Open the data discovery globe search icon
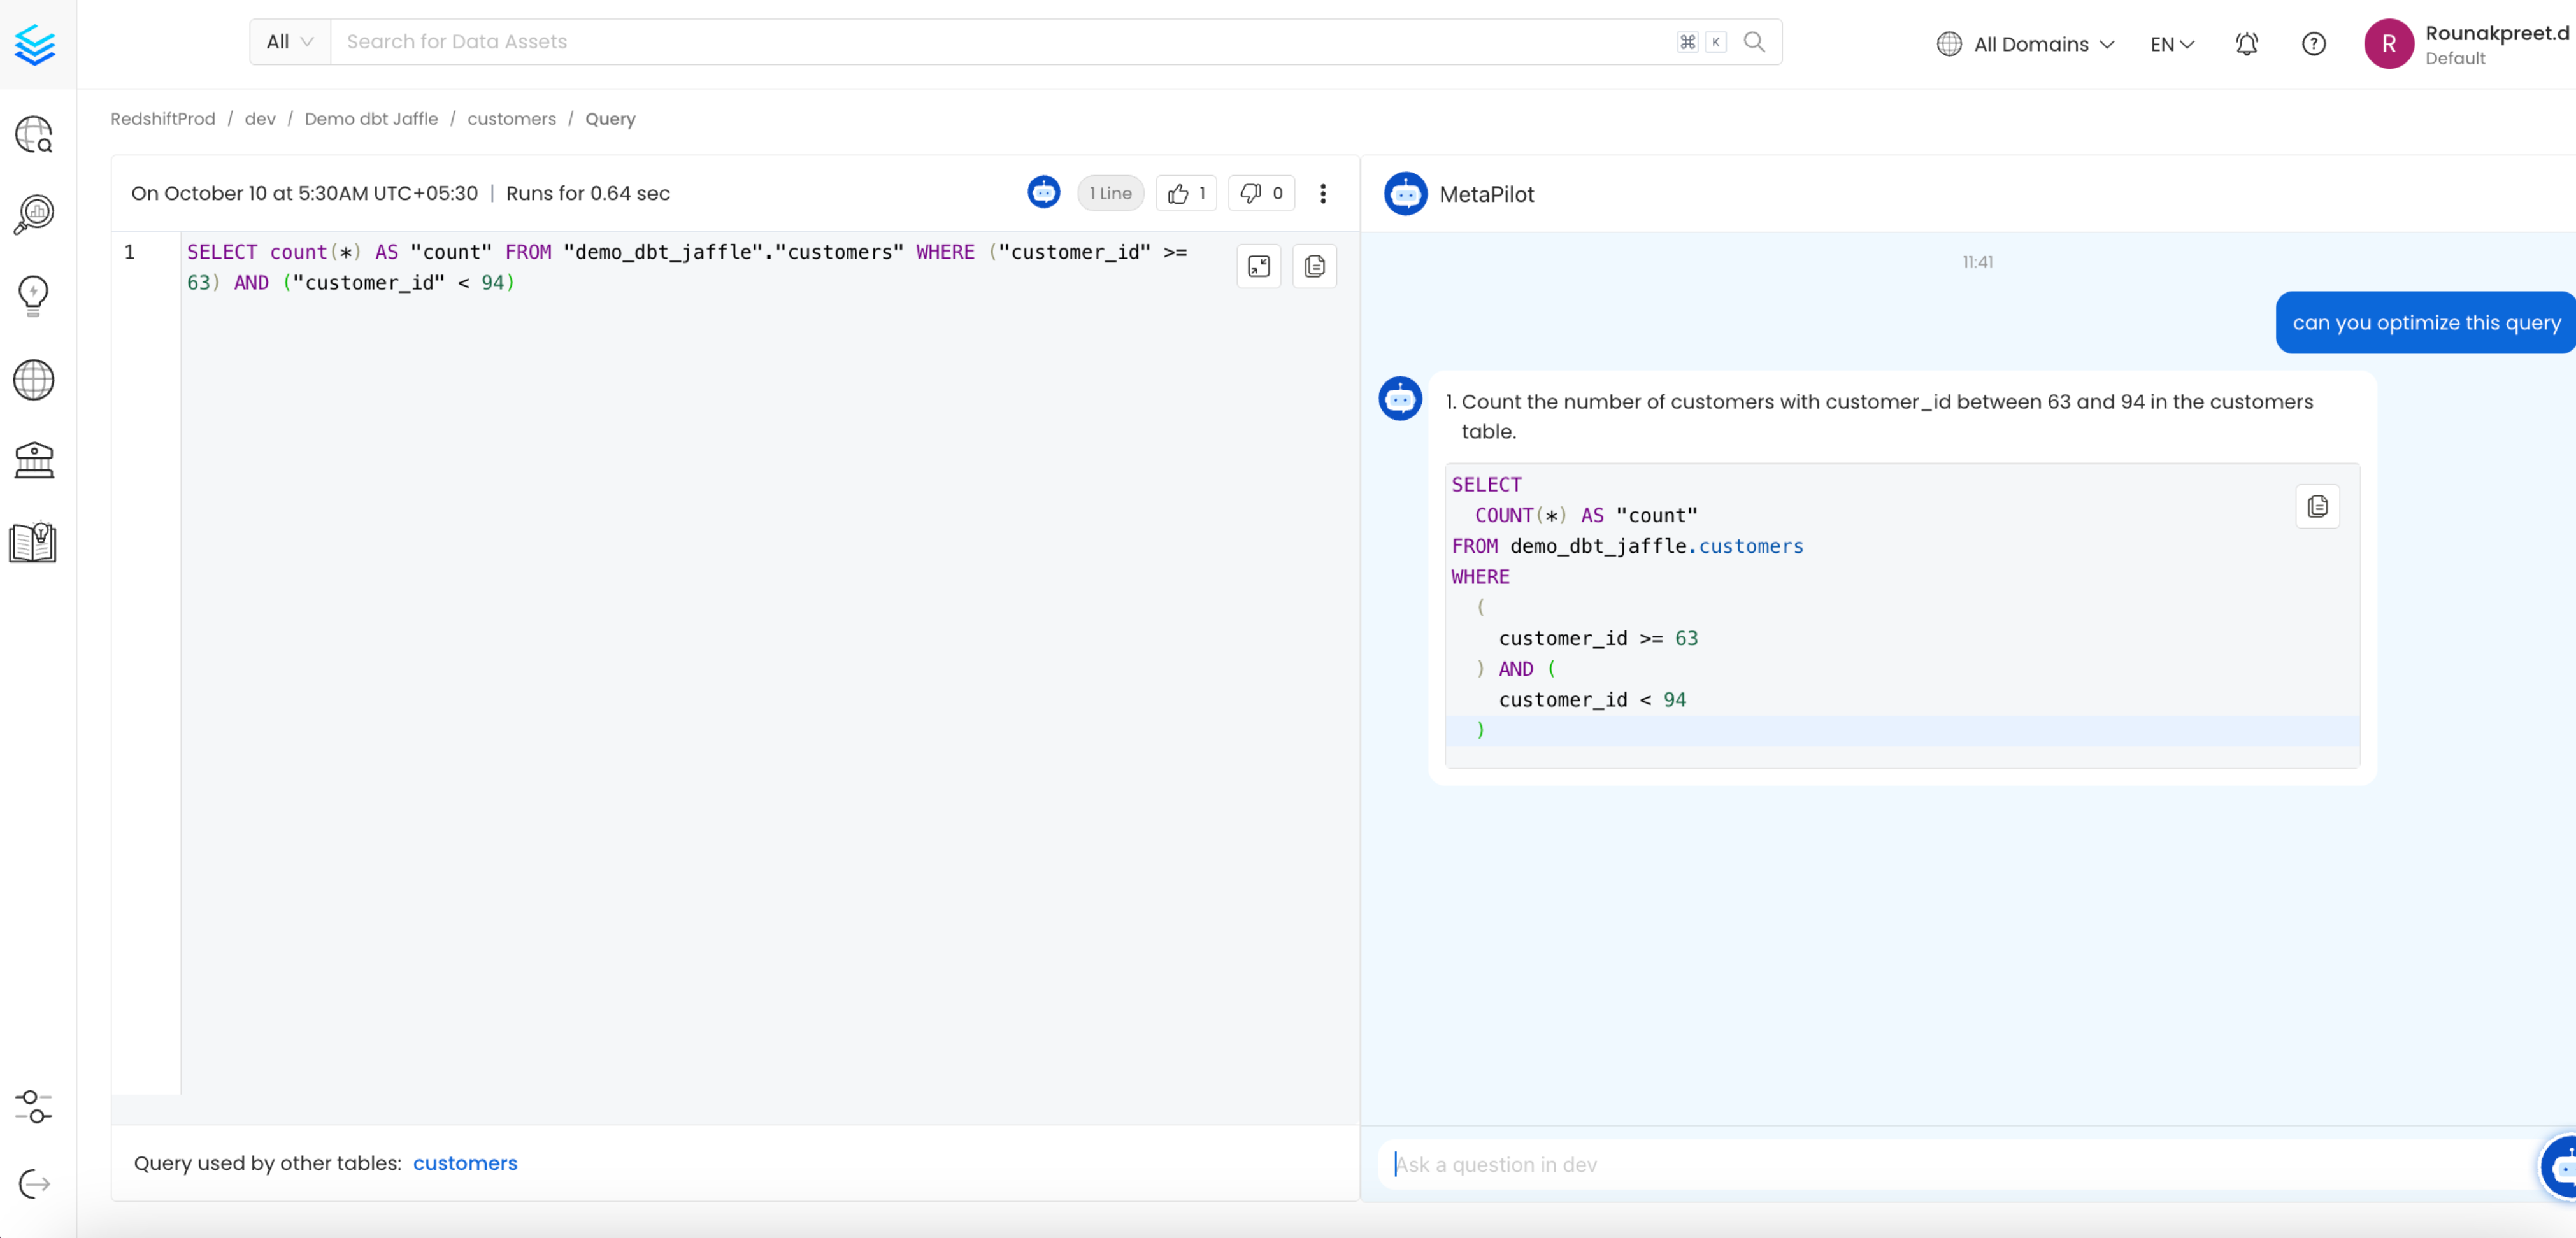 click(x=33, y=135)
